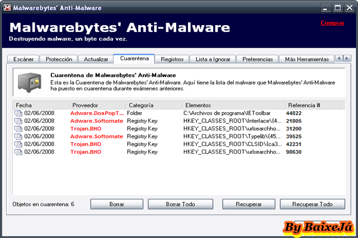Select Adware.Softomate in the 21805 row
The width and height of the screenshot is (358, 238).
(97, 121)
